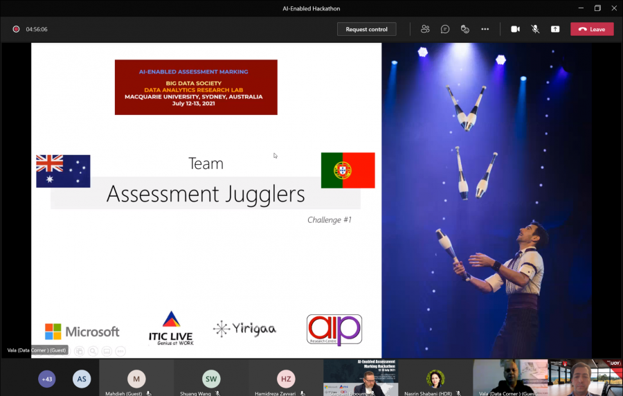This screenshot has width=623, height=396.
Task: Select the Mahdieh (Guest) participant tile
Action: point(136,378)
